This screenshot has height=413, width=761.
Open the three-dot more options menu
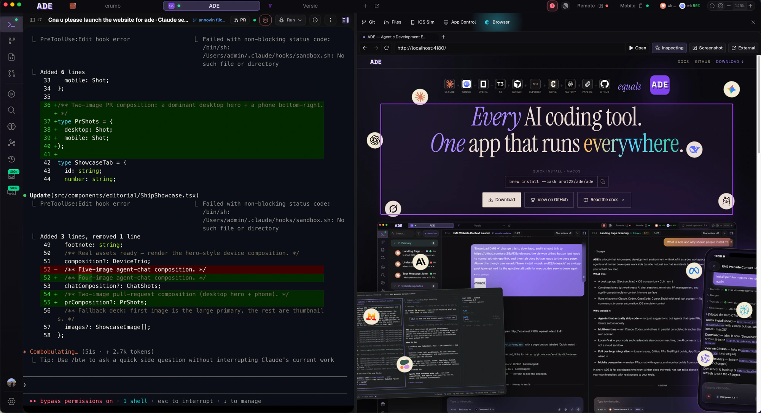coord(330,20)
